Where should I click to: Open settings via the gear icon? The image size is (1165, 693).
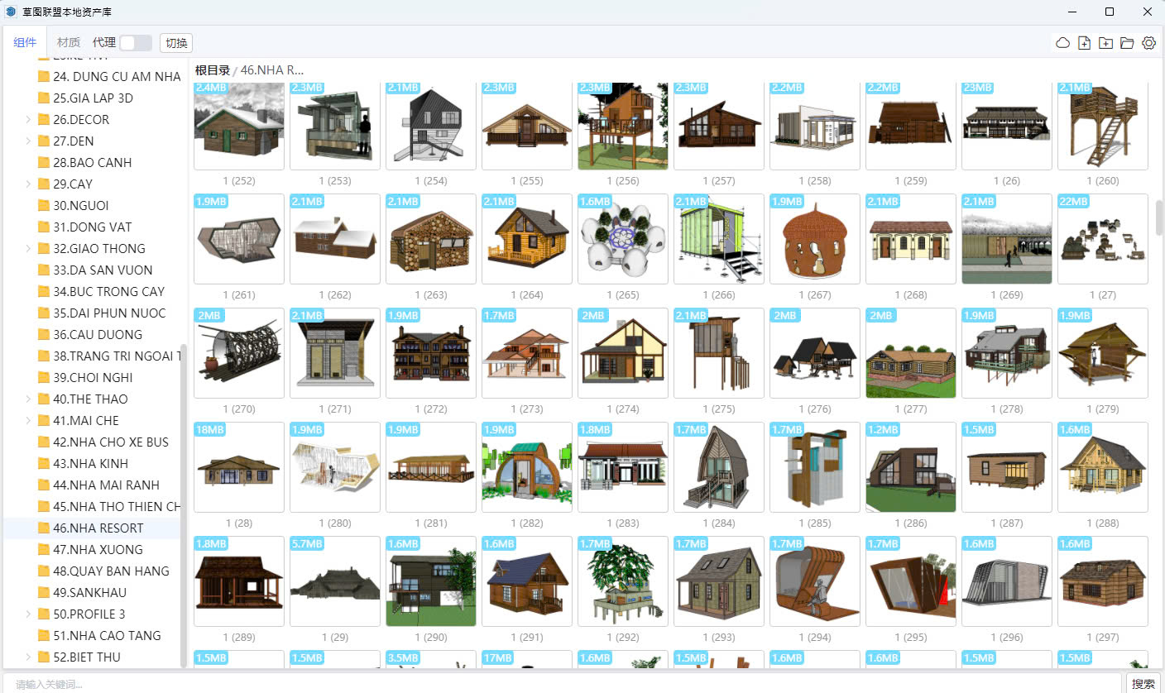[x=1148, y=43]
